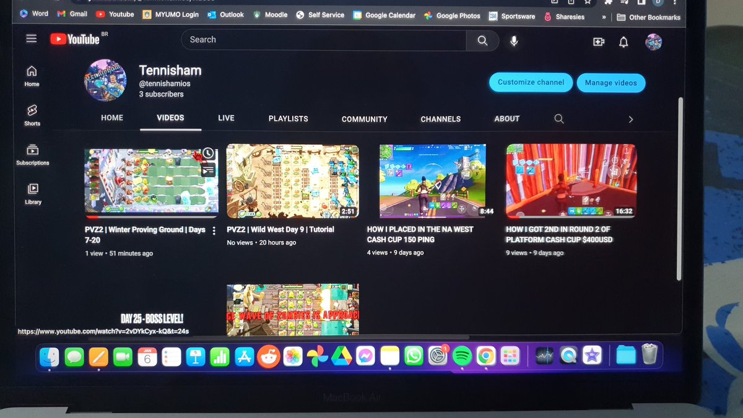Click the '3 subscribers' text
The image size is (743, 418).
click(161, 94)
